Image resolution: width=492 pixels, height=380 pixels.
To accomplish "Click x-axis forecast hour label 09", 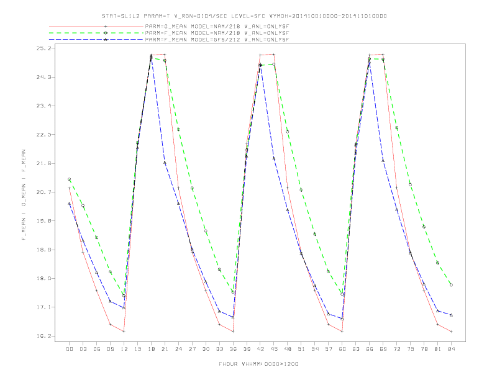I will point(110,349).
